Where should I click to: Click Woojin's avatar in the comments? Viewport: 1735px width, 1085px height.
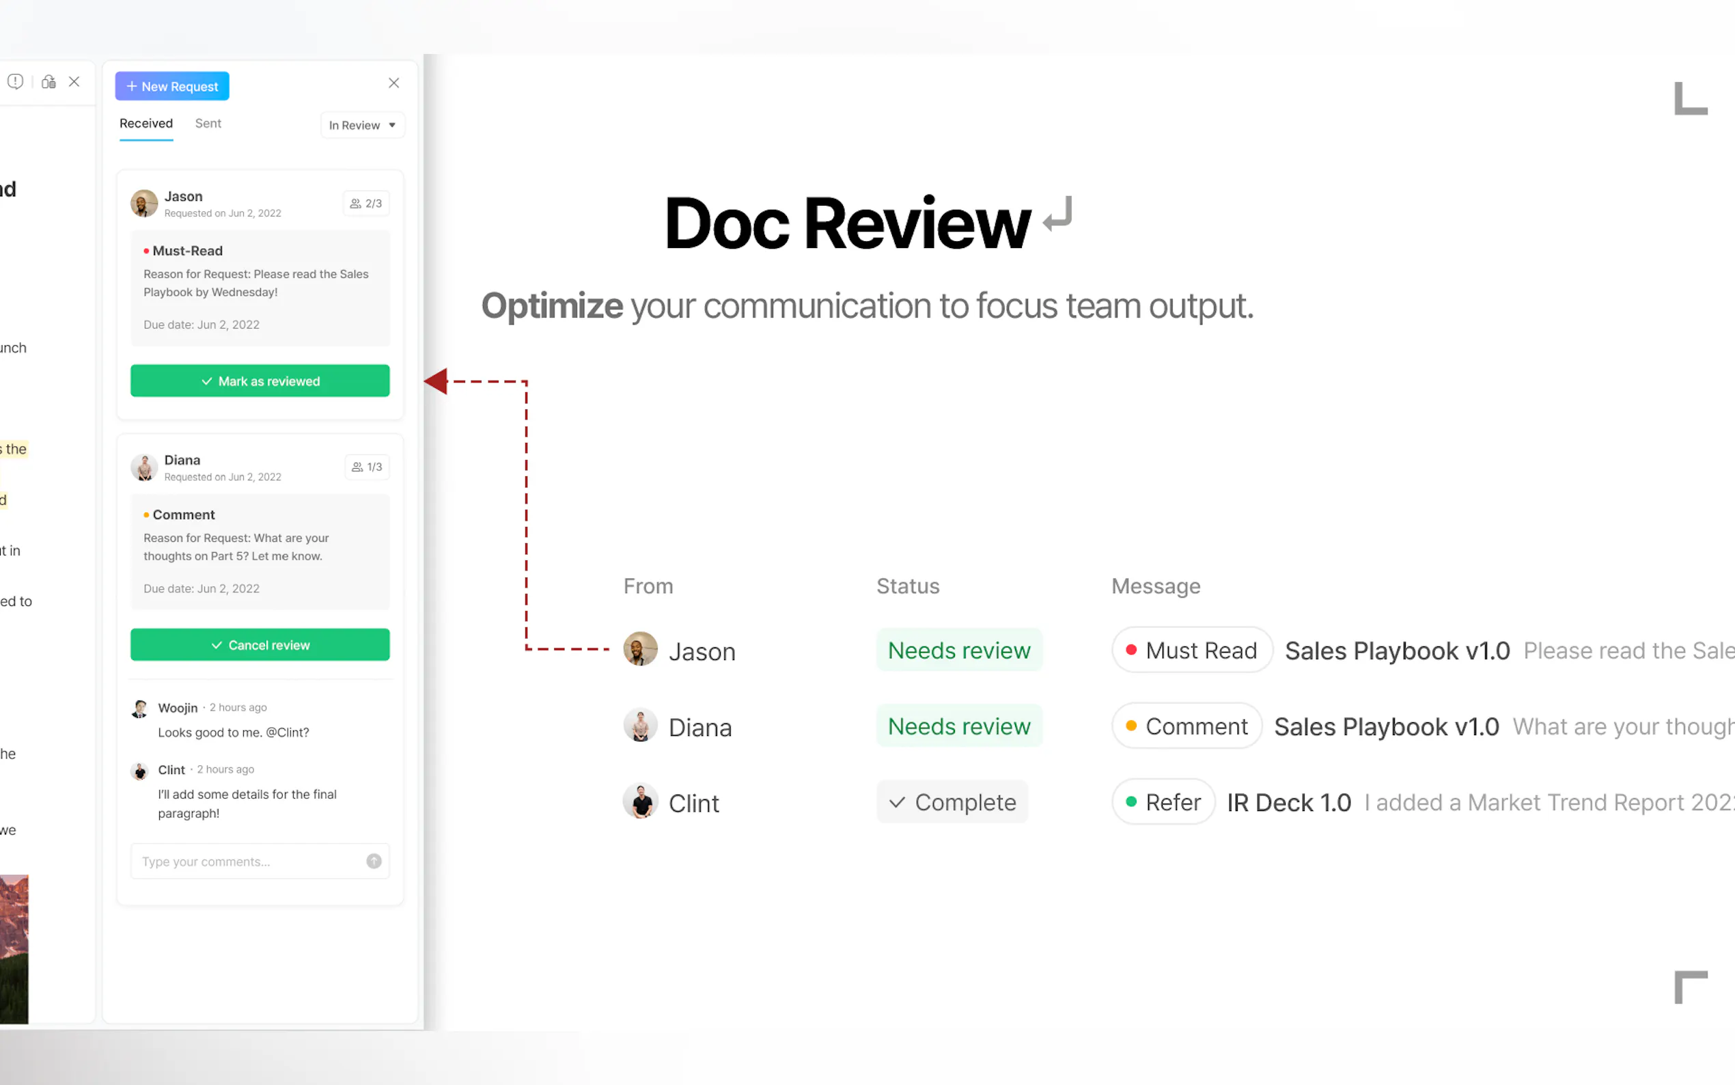pyautogui.click(x=140, y=709)
